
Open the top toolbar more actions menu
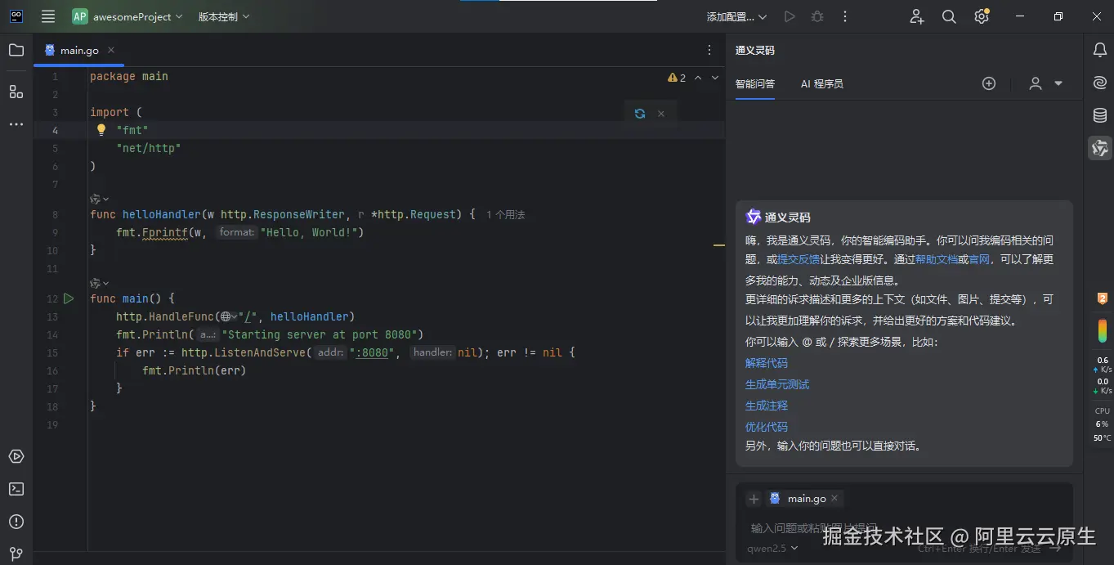tap(845, 16)
